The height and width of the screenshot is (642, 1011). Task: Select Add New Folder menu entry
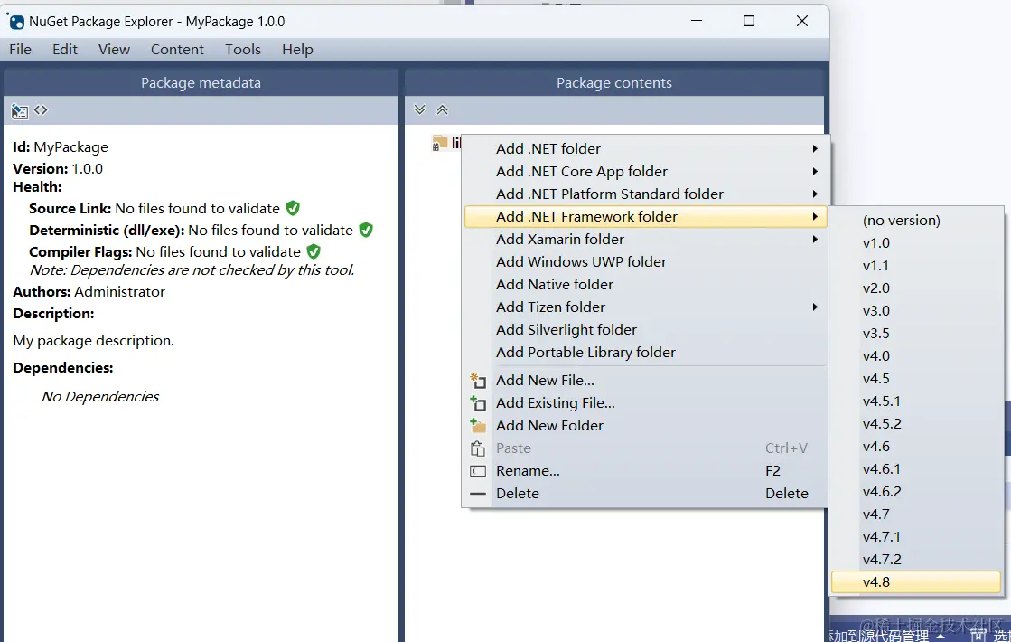pyautogui.click(x=645, y=426)
